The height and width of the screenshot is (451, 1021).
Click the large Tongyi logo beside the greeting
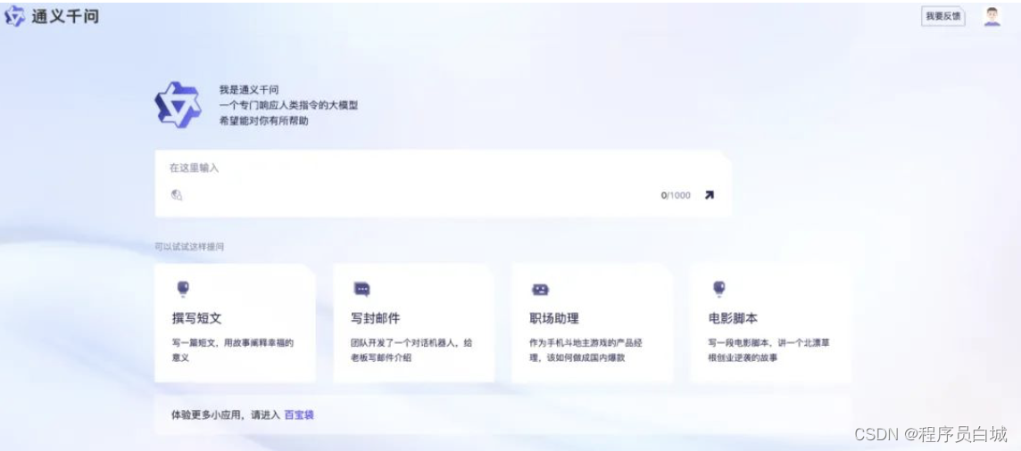pos(178,104)
